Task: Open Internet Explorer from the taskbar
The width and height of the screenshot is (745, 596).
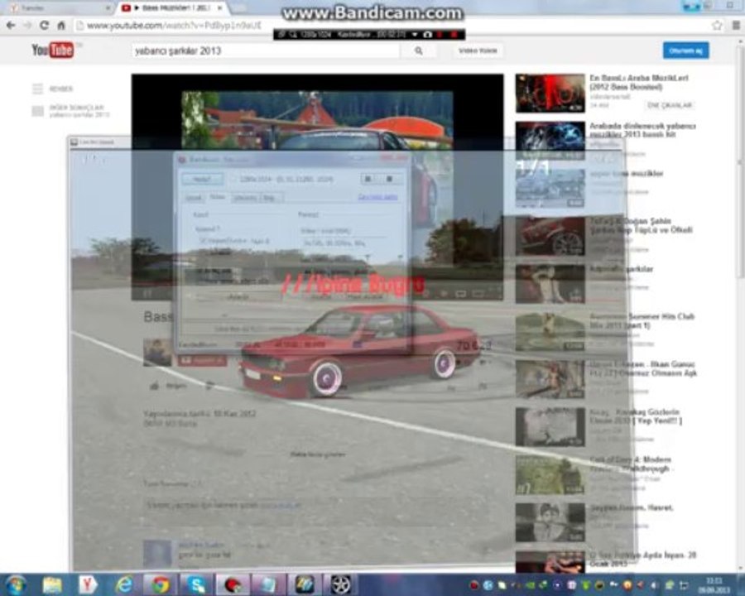Action: coord(124,584)
